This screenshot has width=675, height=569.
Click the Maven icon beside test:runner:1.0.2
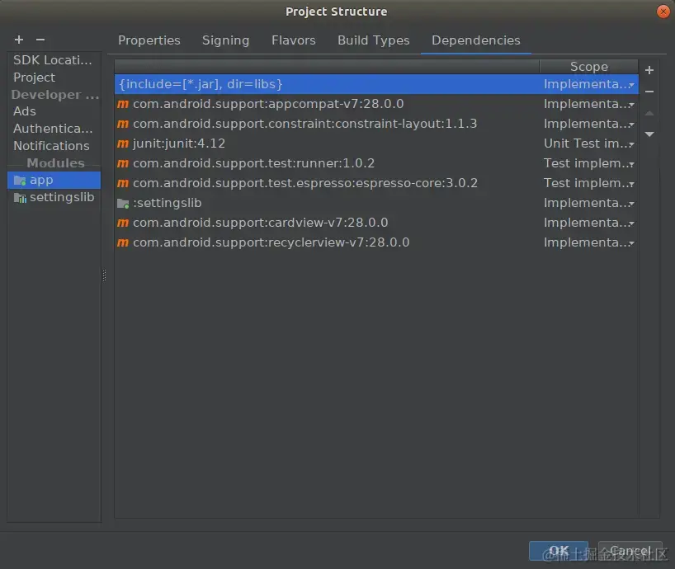coord(123,163)
